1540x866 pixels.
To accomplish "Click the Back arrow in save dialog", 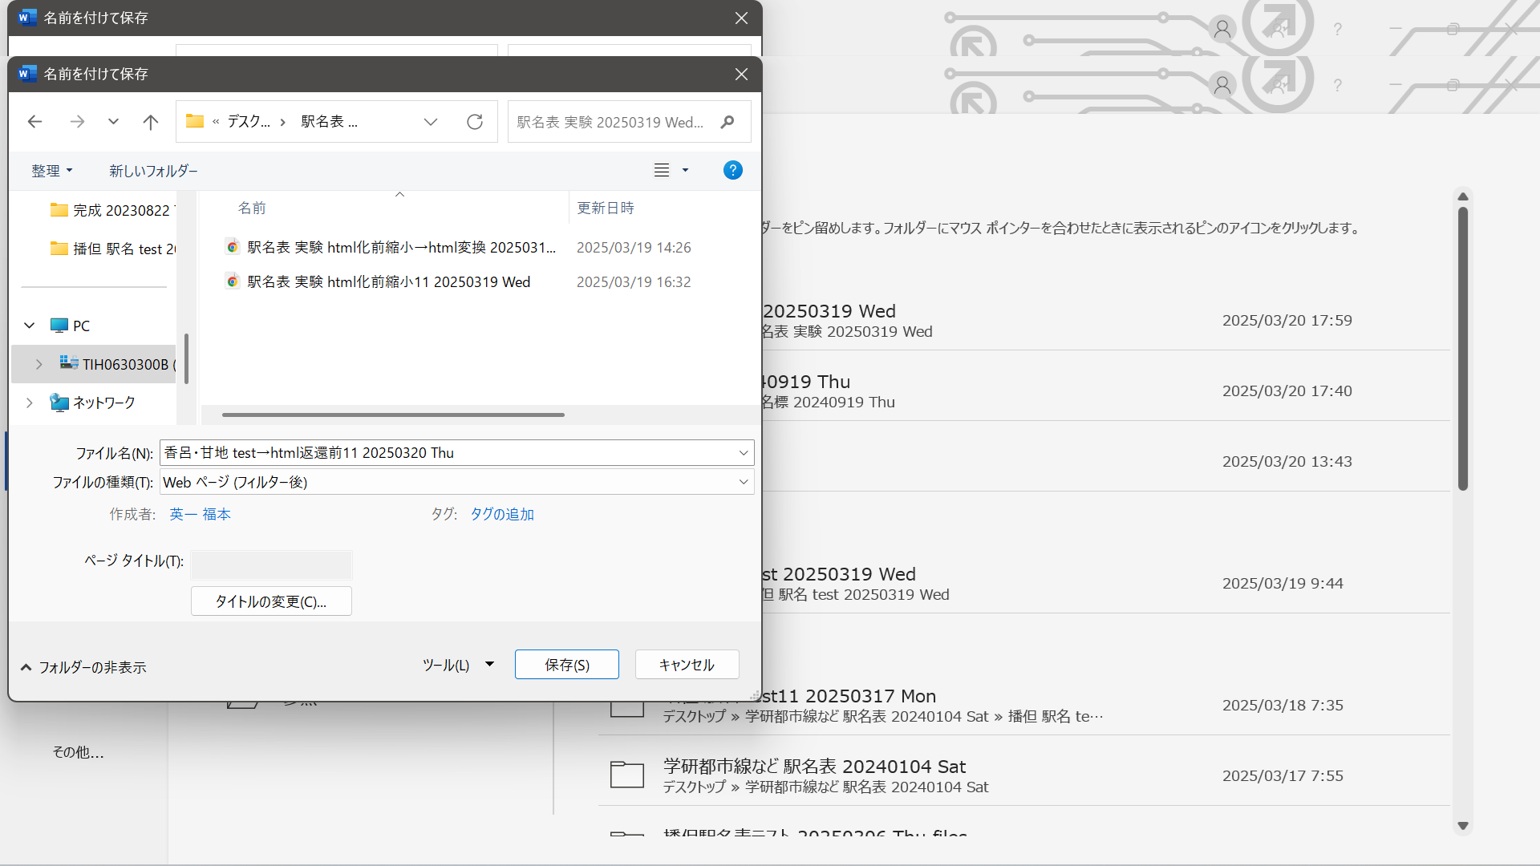I will [x=34, y=122].
